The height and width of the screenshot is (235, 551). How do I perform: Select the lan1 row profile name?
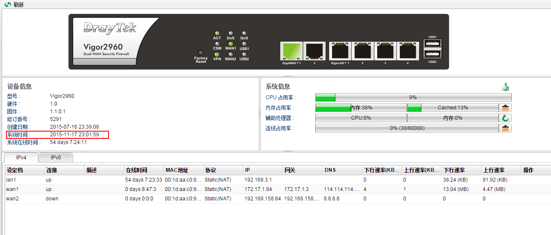(x=11, y=180)
